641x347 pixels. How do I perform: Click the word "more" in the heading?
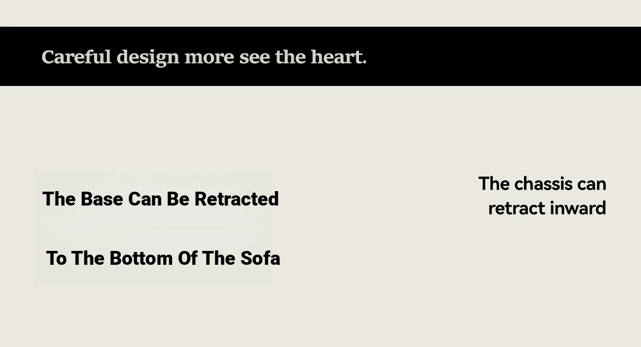coord(209,58)
